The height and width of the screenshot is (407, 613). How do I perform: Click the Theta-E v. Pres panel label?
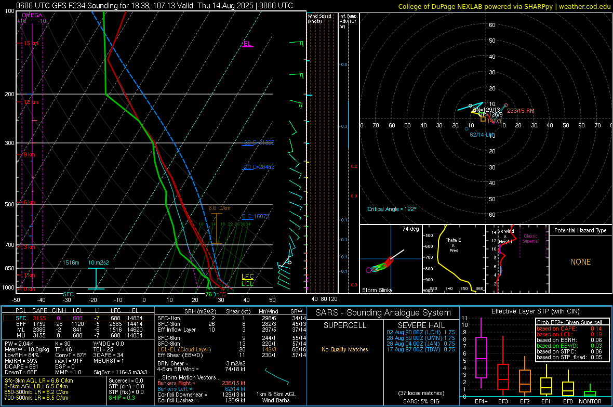454,245
